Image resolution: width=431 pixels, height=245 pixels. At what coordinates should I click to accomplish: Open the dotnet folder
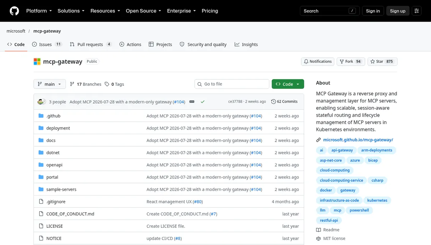pos(53,152)
